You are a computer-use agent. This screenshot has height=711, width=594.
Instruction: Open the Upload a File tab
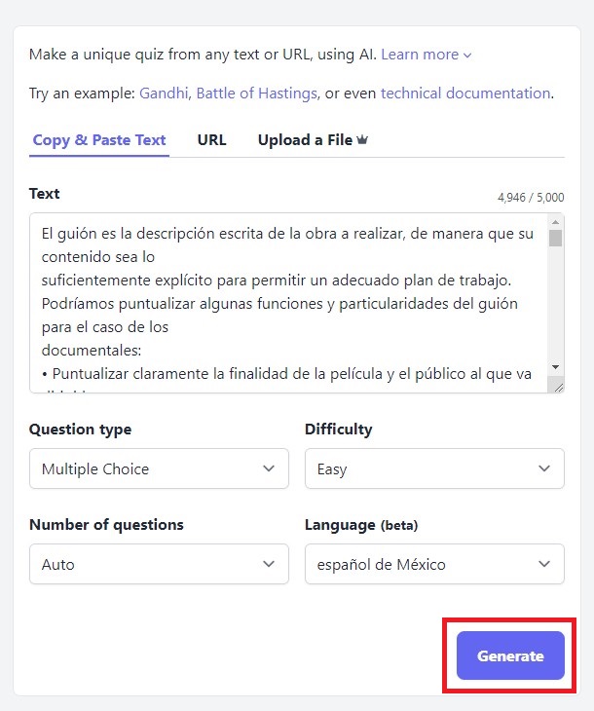[x=305, y=139]
